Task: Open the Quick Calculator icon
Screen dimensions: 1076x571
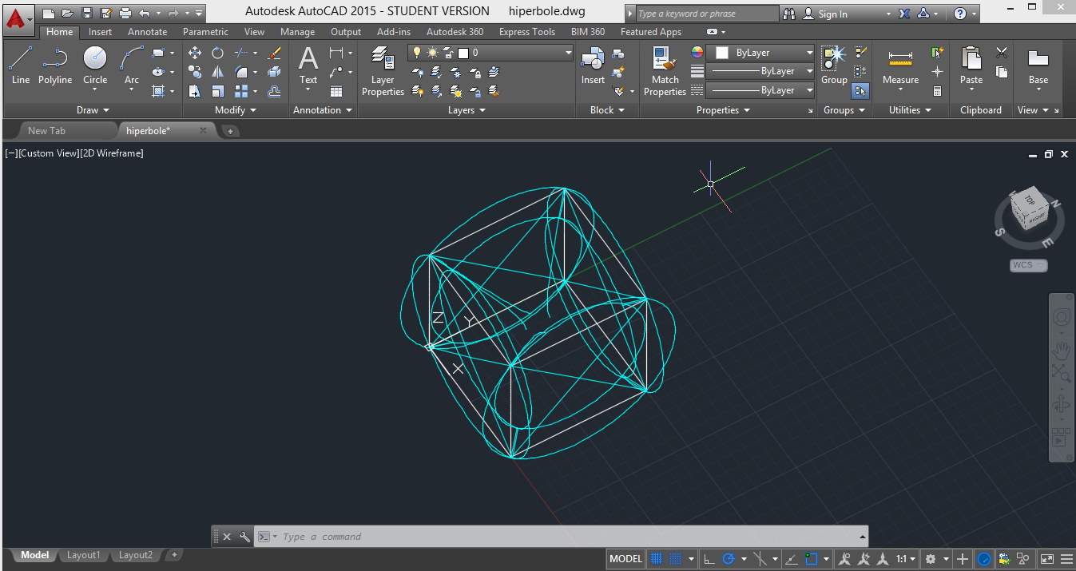Action: 937,91
